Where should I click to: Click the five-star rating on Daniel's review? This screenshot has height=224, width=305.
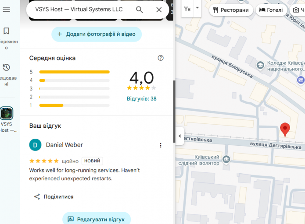pos(44,161)
